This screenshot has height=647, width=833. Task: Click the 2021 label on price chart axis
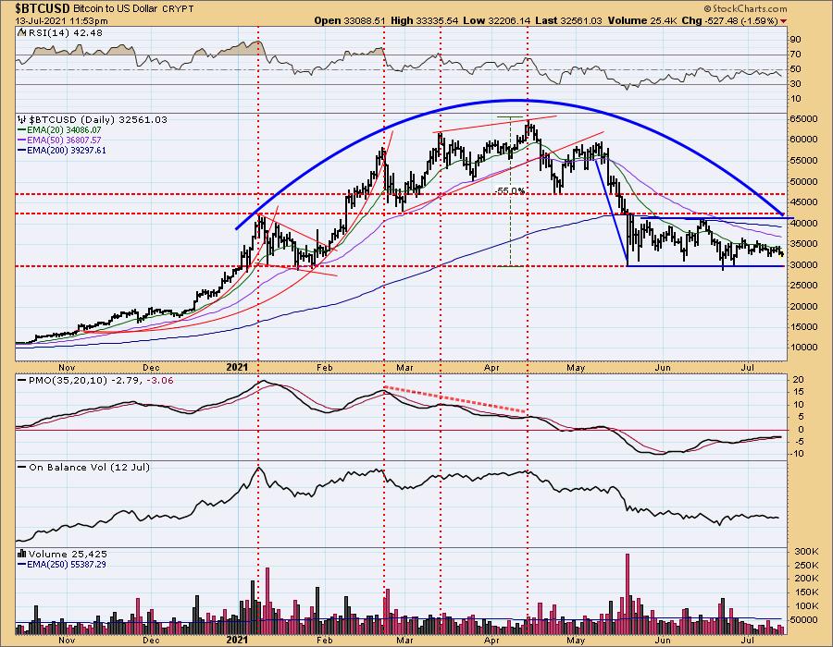coord(237,367)
